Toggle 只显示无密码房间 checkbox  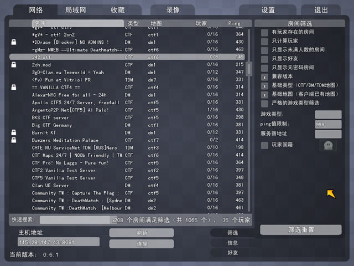click(264, 68)
